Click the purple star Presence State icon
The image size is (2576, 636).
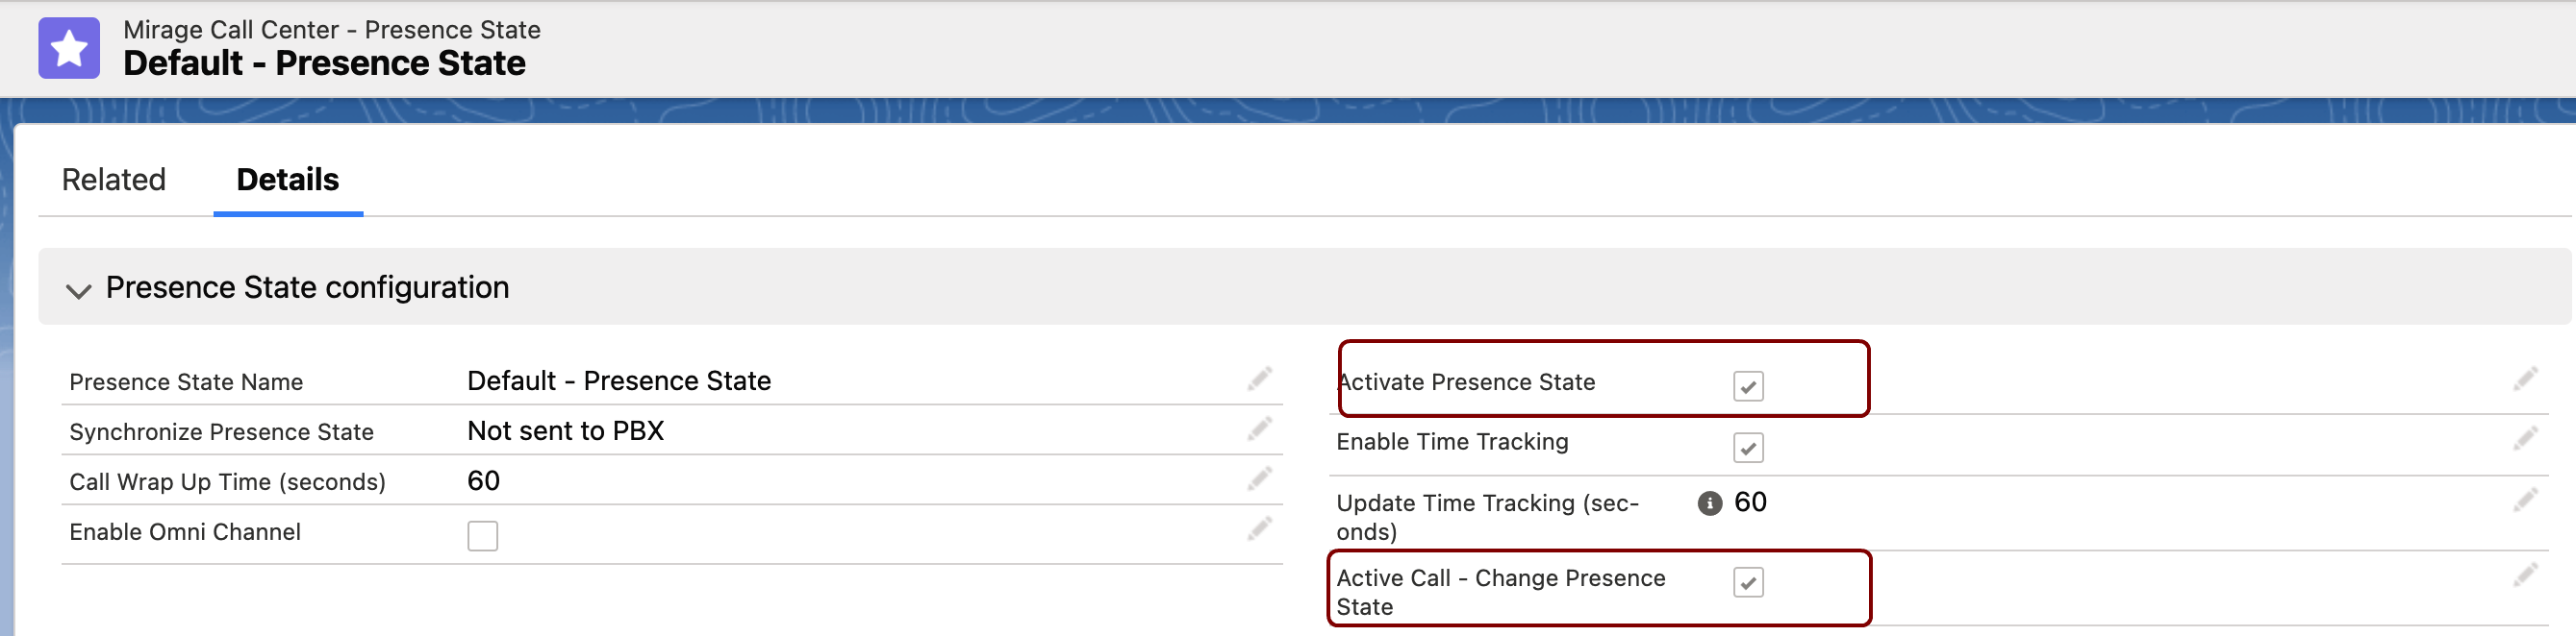69,48
